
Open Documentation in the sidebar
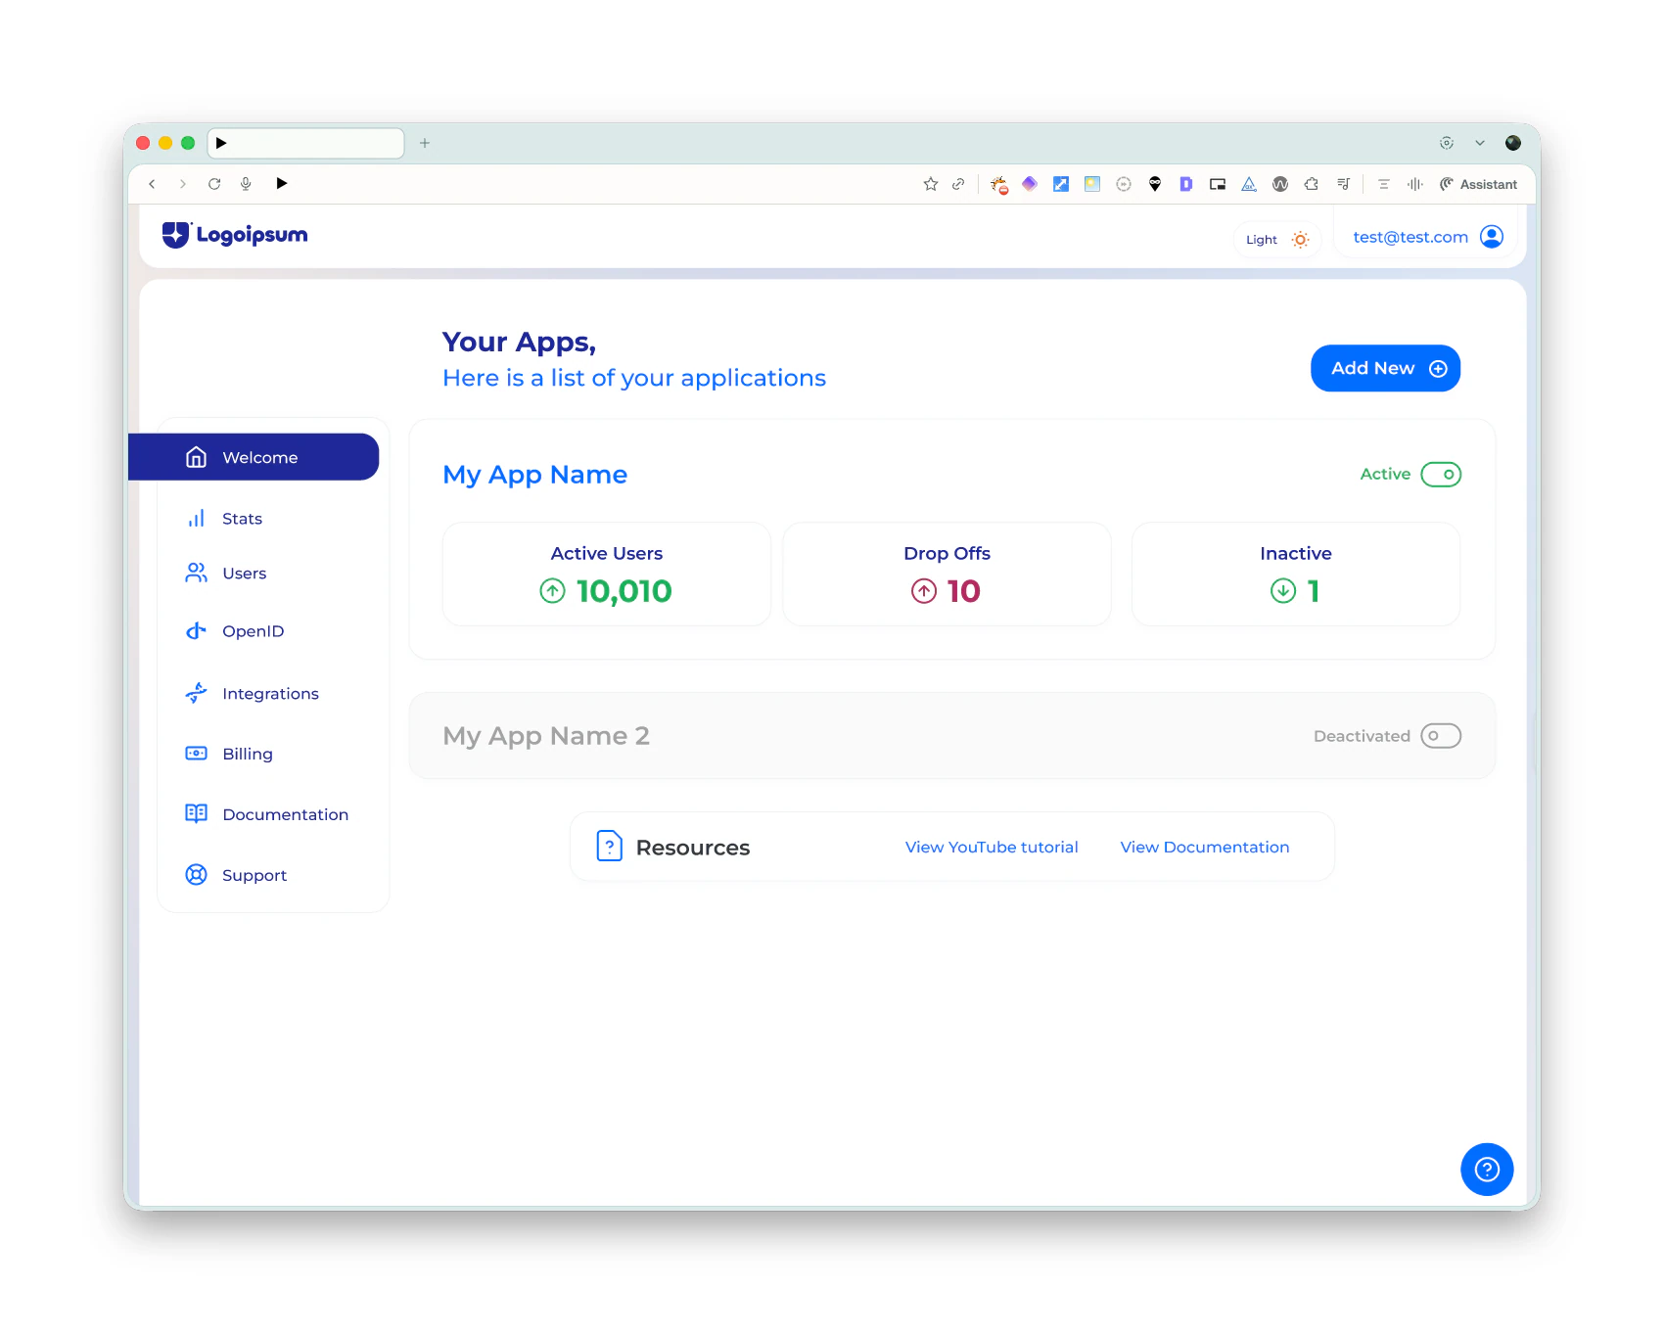(267, 814)
